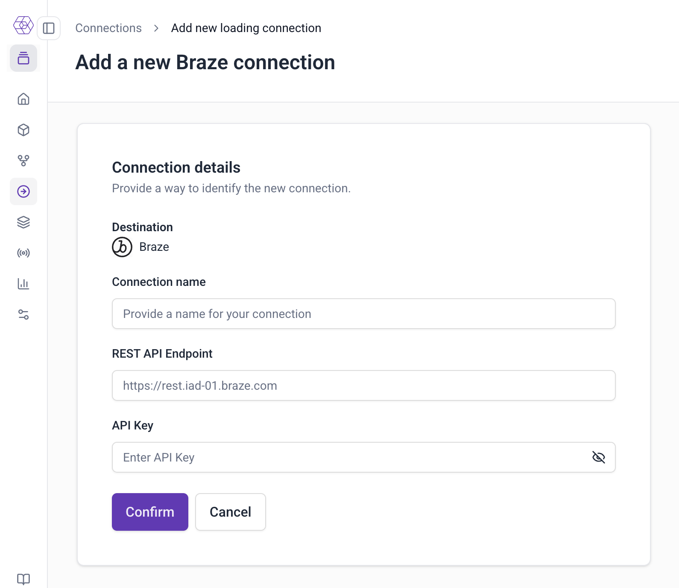Select the circled arrow connections icon
This screenshot has width=679, height=588.
click(x=23, y=191)
